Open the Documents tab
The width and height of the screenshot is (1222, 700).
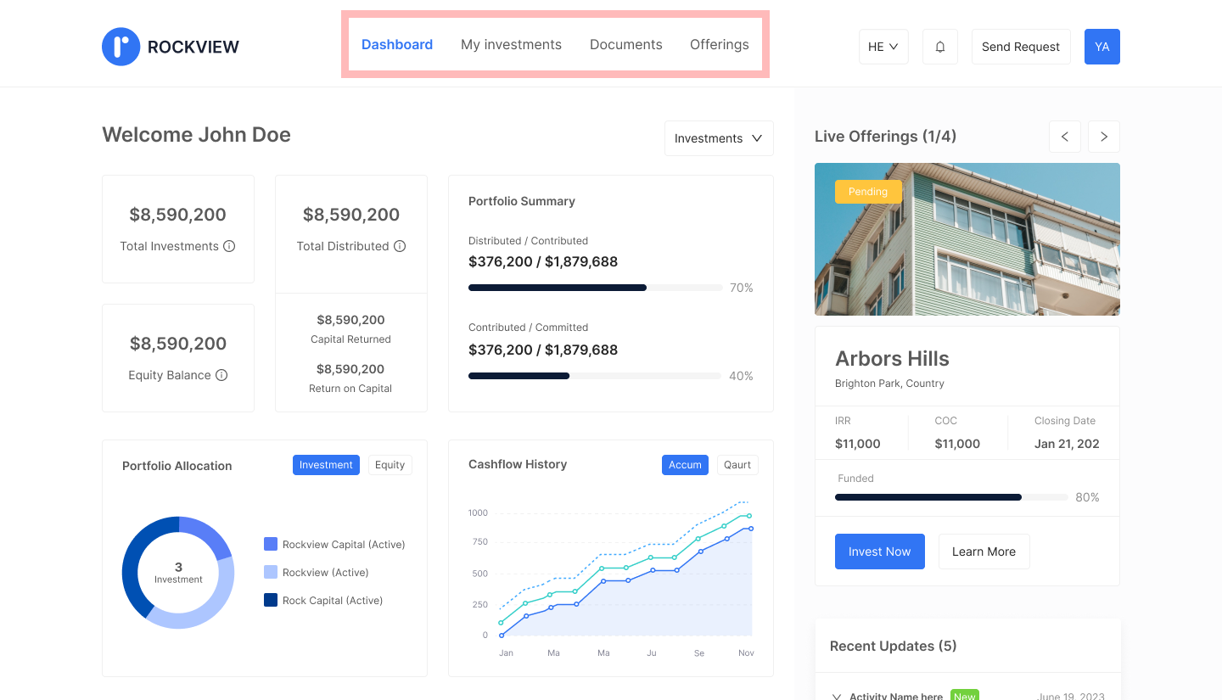tap(626, 44)
